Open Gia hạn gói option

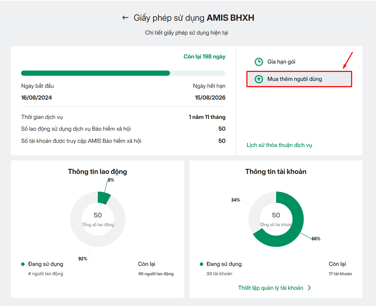click(x=281, y=62)
